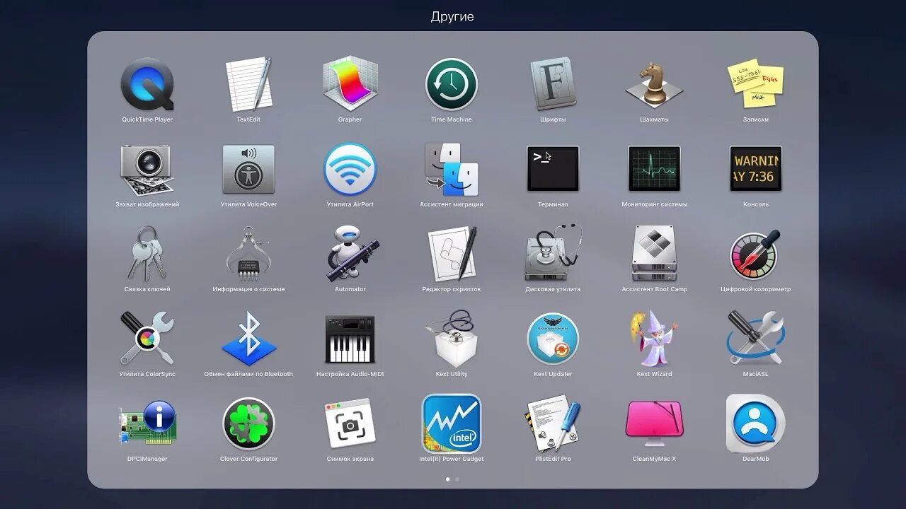Launch Kext Updater
The width and height of the screenshot is (906, 509).
[x=553, y=339]
